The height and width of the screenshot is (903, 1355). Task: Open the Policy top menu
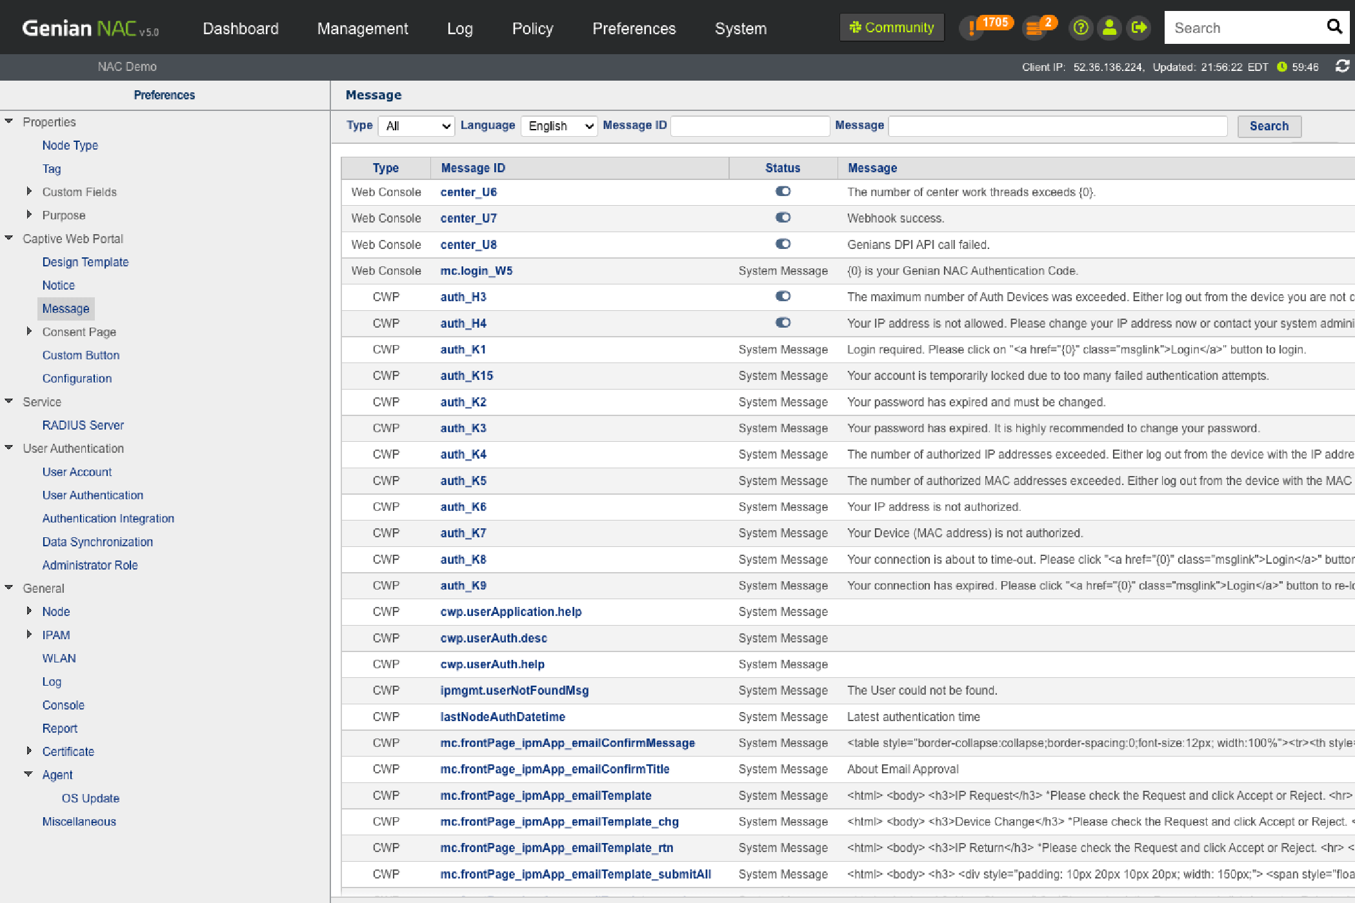pos(532,28)
